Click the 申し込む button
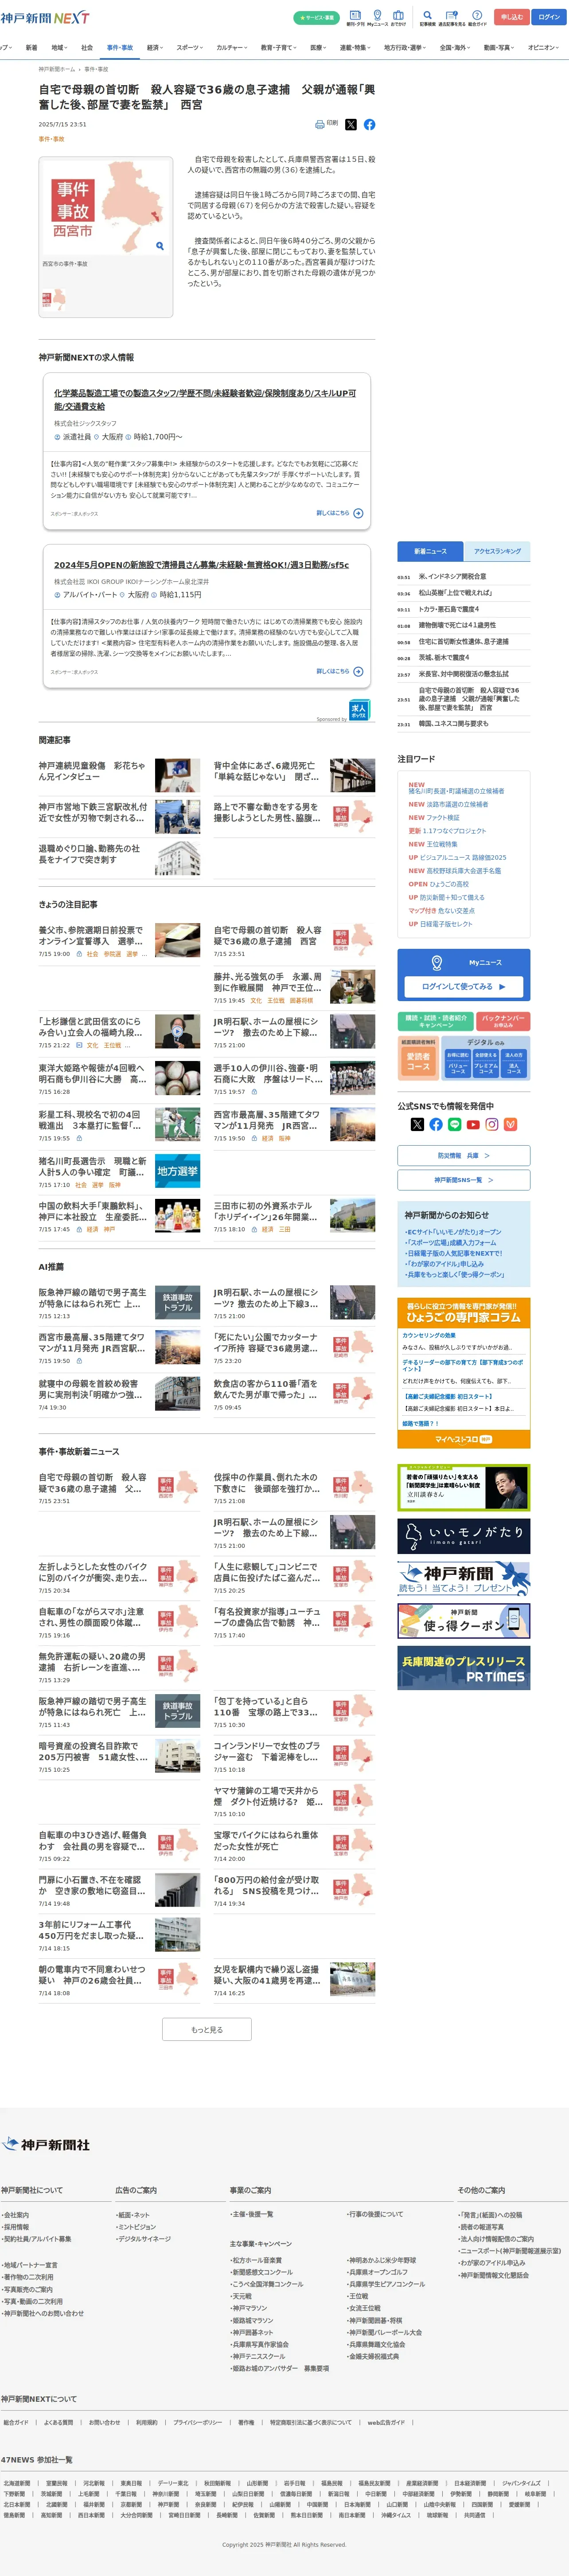This screenshot has width=569, height=2576. 512,17
